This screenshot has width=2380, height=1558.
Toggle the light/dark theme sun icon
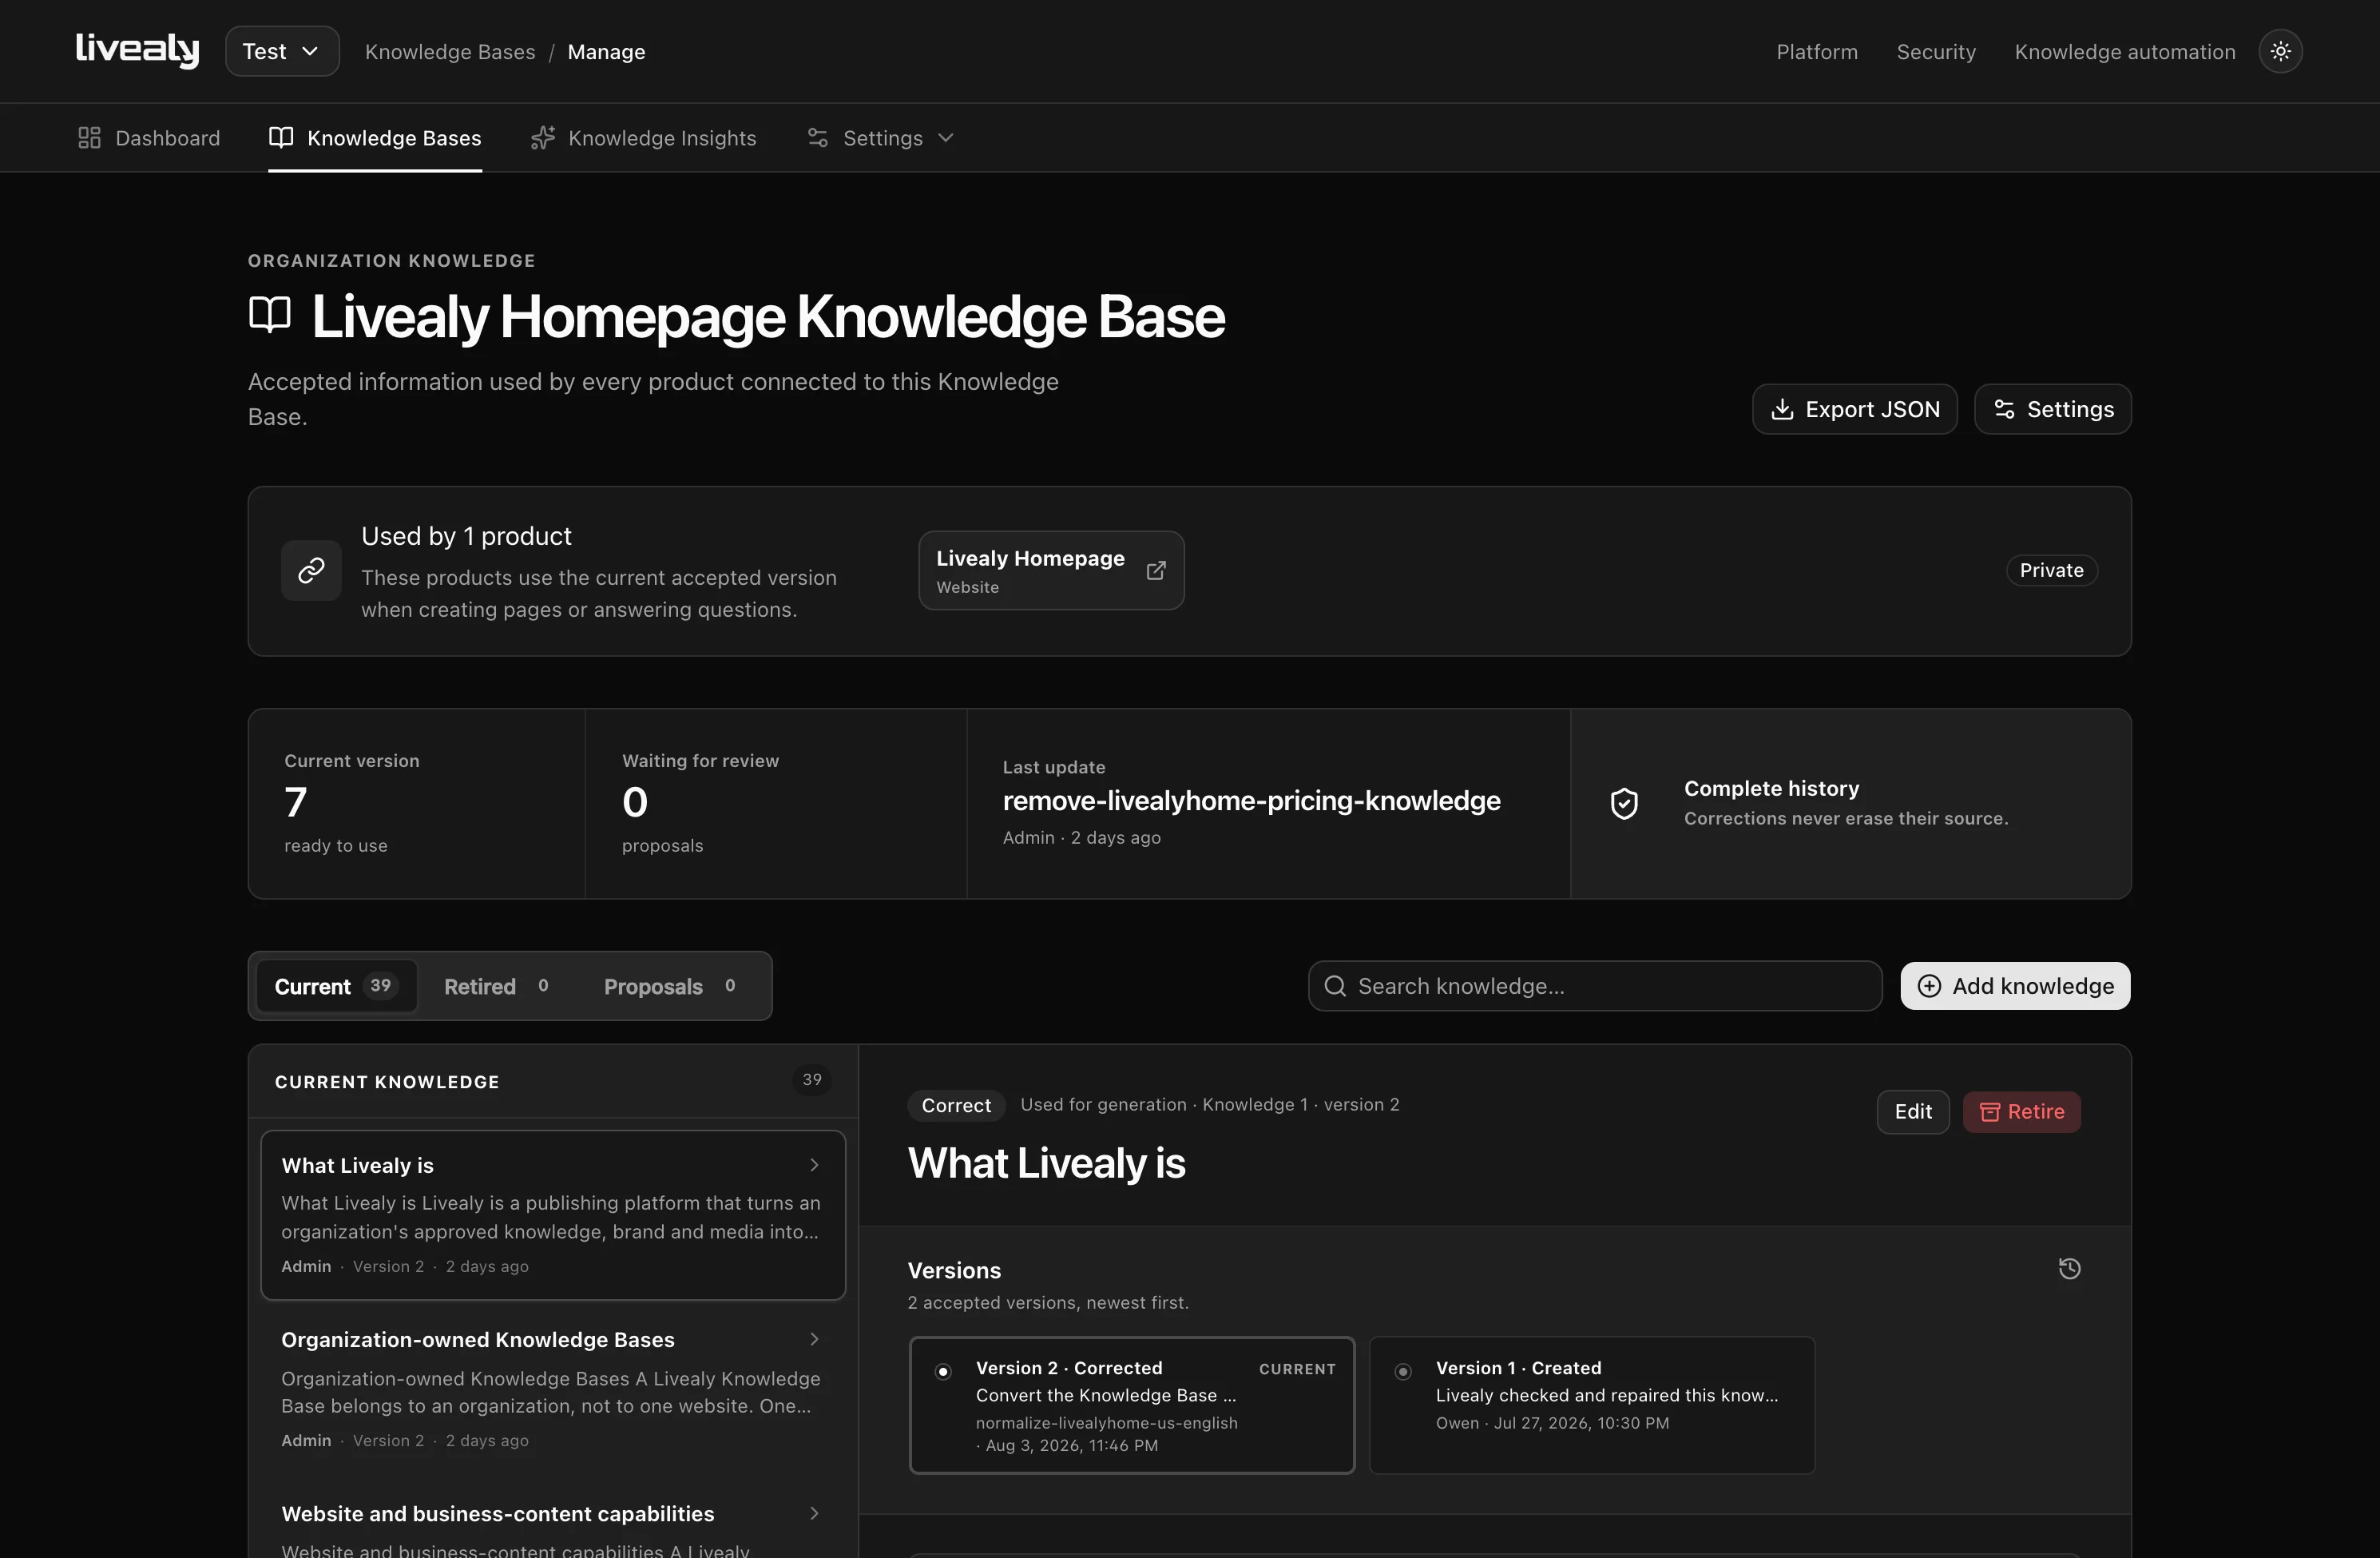[2280, 51]
